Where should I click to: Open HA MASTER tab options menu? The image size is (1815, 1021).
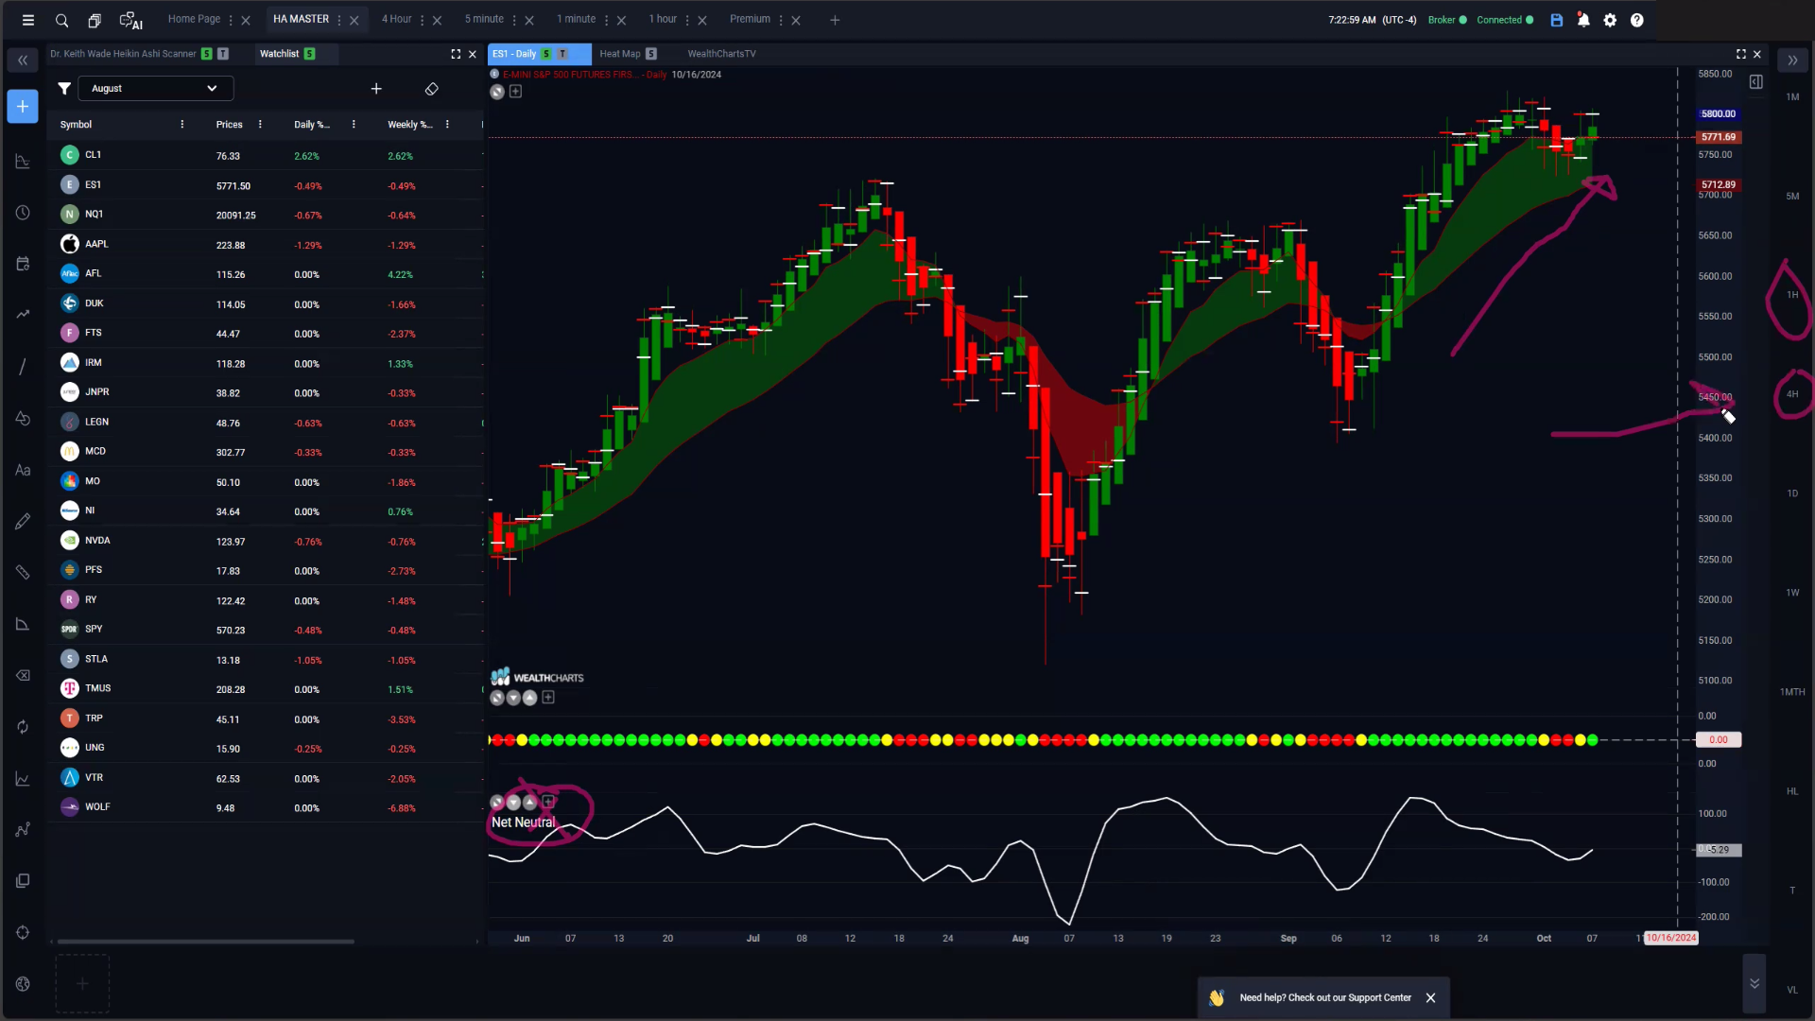339,20
